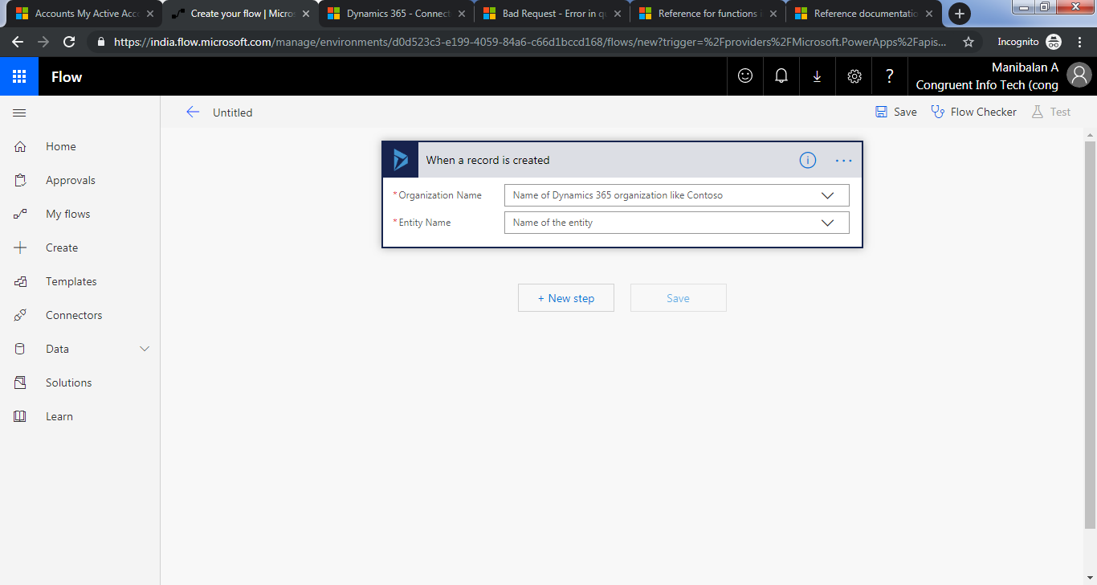
Task: Open the Organization Name dropdown
Action: coord(676,195)
